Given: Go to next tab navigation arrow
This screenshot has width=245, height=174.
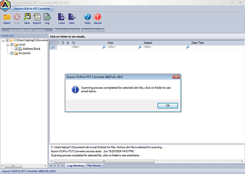Looking at the screenshot, I should (59, 166).
